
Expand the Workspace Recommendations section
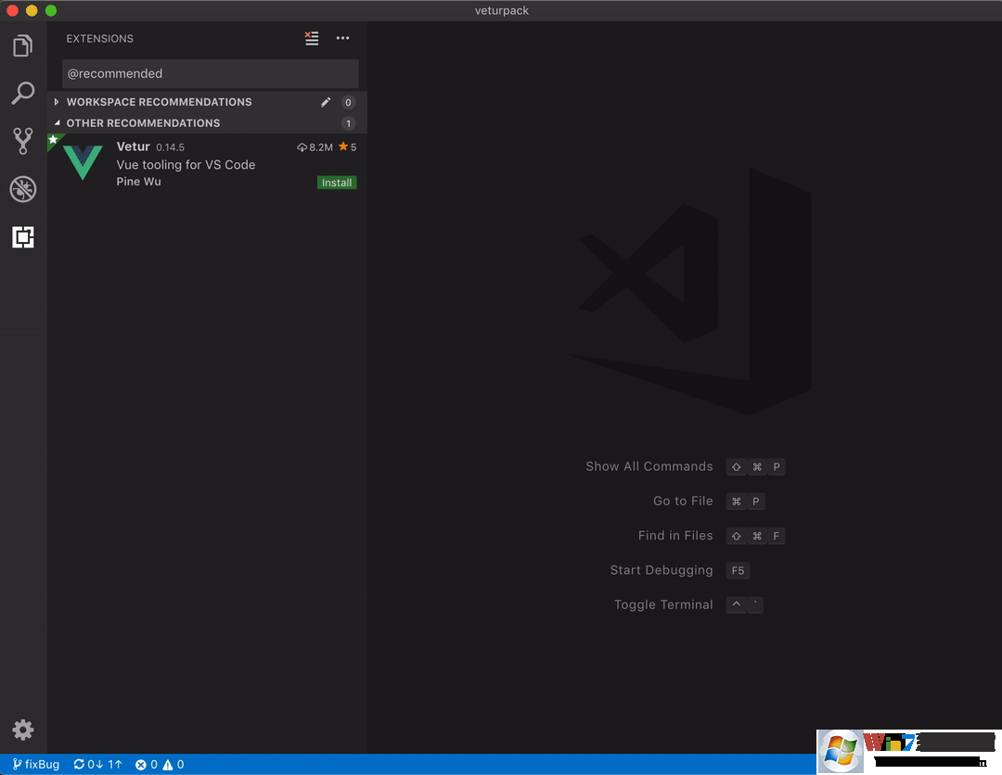coord(158,102)
